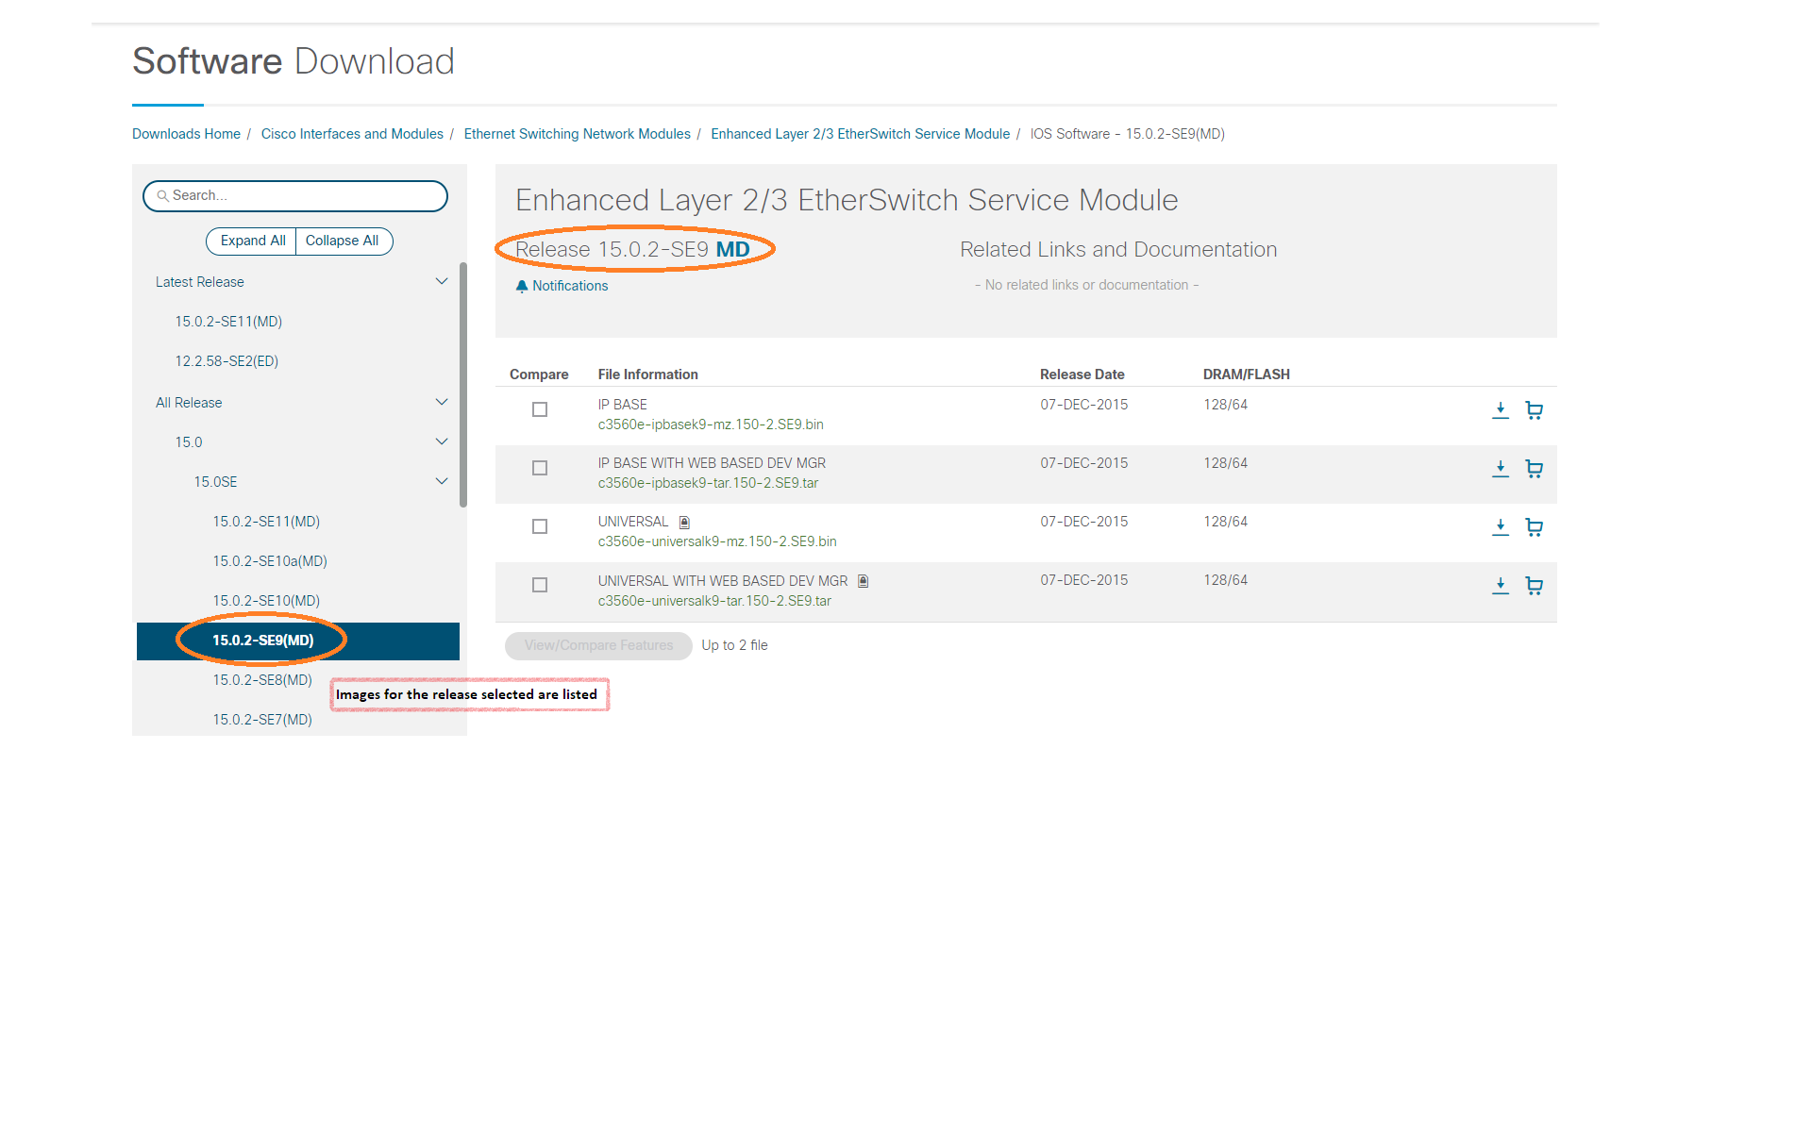Select release 12.2.58-SE2(ED)

(226, 361)
